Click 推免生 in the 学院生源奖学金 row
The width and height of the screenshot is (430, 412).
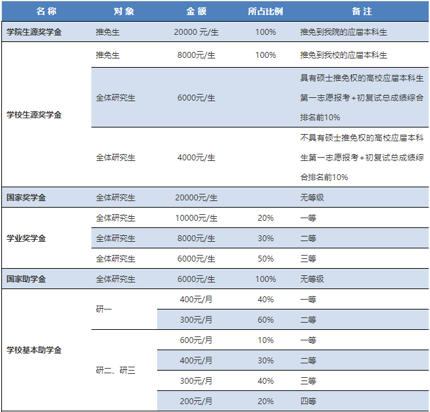pyautogui.click(x=108, y=32)
